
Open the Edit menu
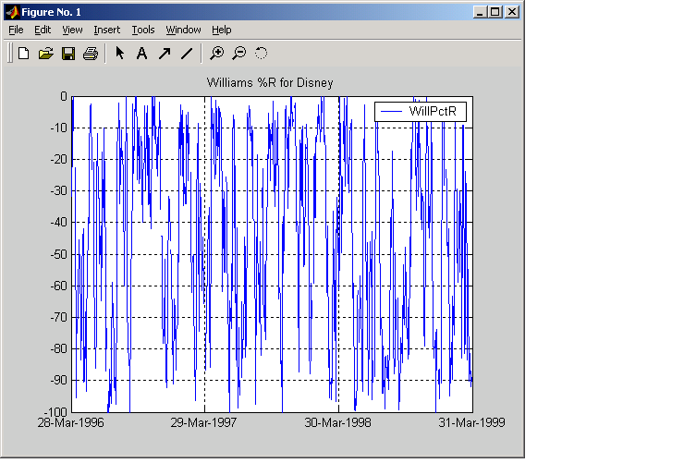[43, 30]
